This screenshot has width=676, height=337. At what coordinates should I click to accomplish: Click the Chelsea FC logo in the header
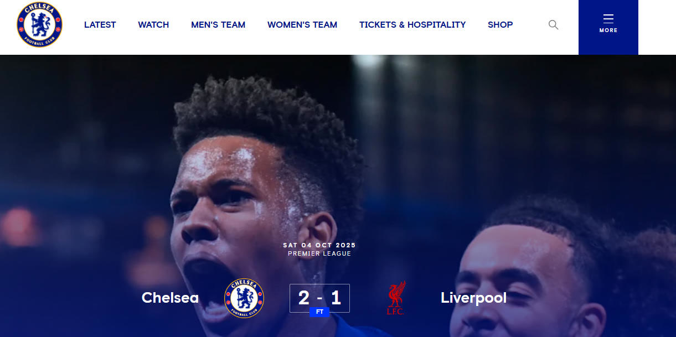pos(39,24)
